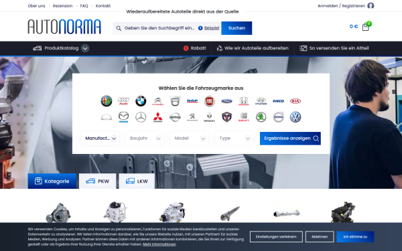This screenshot has height=251, width=402.
Task: Choose the Volvo brand logo
Action: (278, 117)
